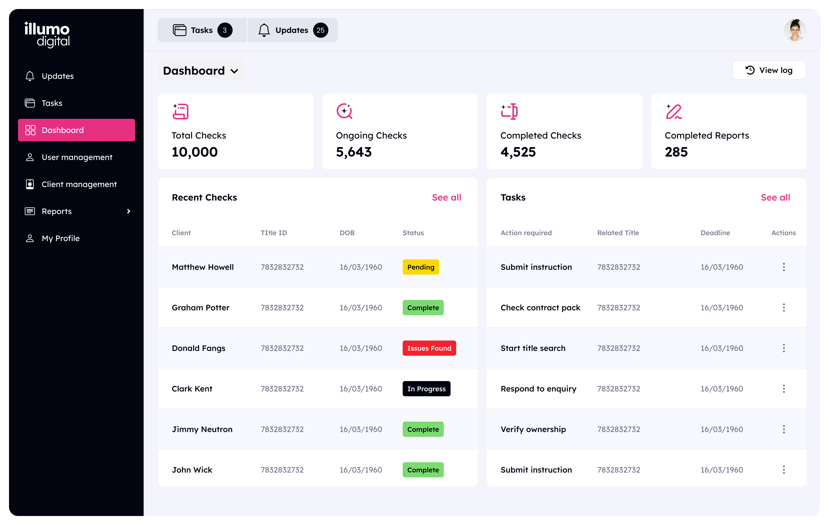This screenshot has width=829, height=525.
Task: Open actions menu for Check contract pack
Action: pos(784,308)
